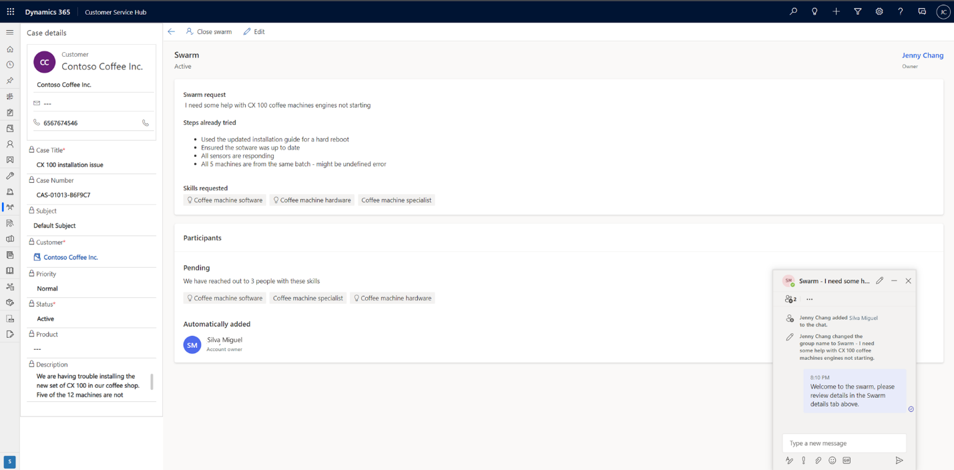
Task: Click the SM avatar for Silva Miguel
Action: click(192, 344)
